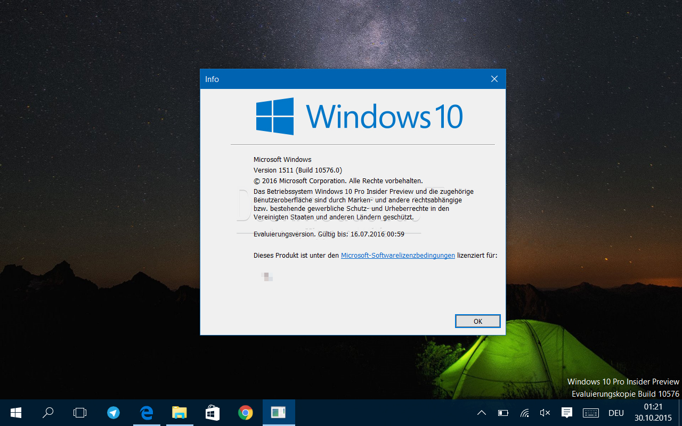Image resolution: width=682 pixels, height=426 pixels.
Task: Open taskbar Search magnifier
Action: click(x=48, y=413)
